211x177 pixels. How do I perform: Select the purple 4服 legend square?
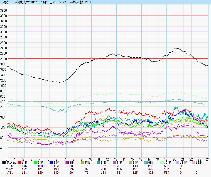coord(67,162)
